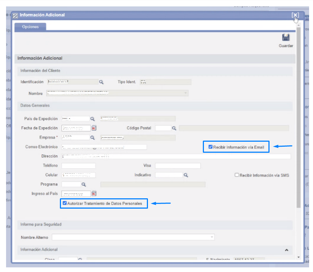This screenshot has width=313, height=272.
Task: Enable Recibir Información vía SMS checkbox
Action: point(237,175)
